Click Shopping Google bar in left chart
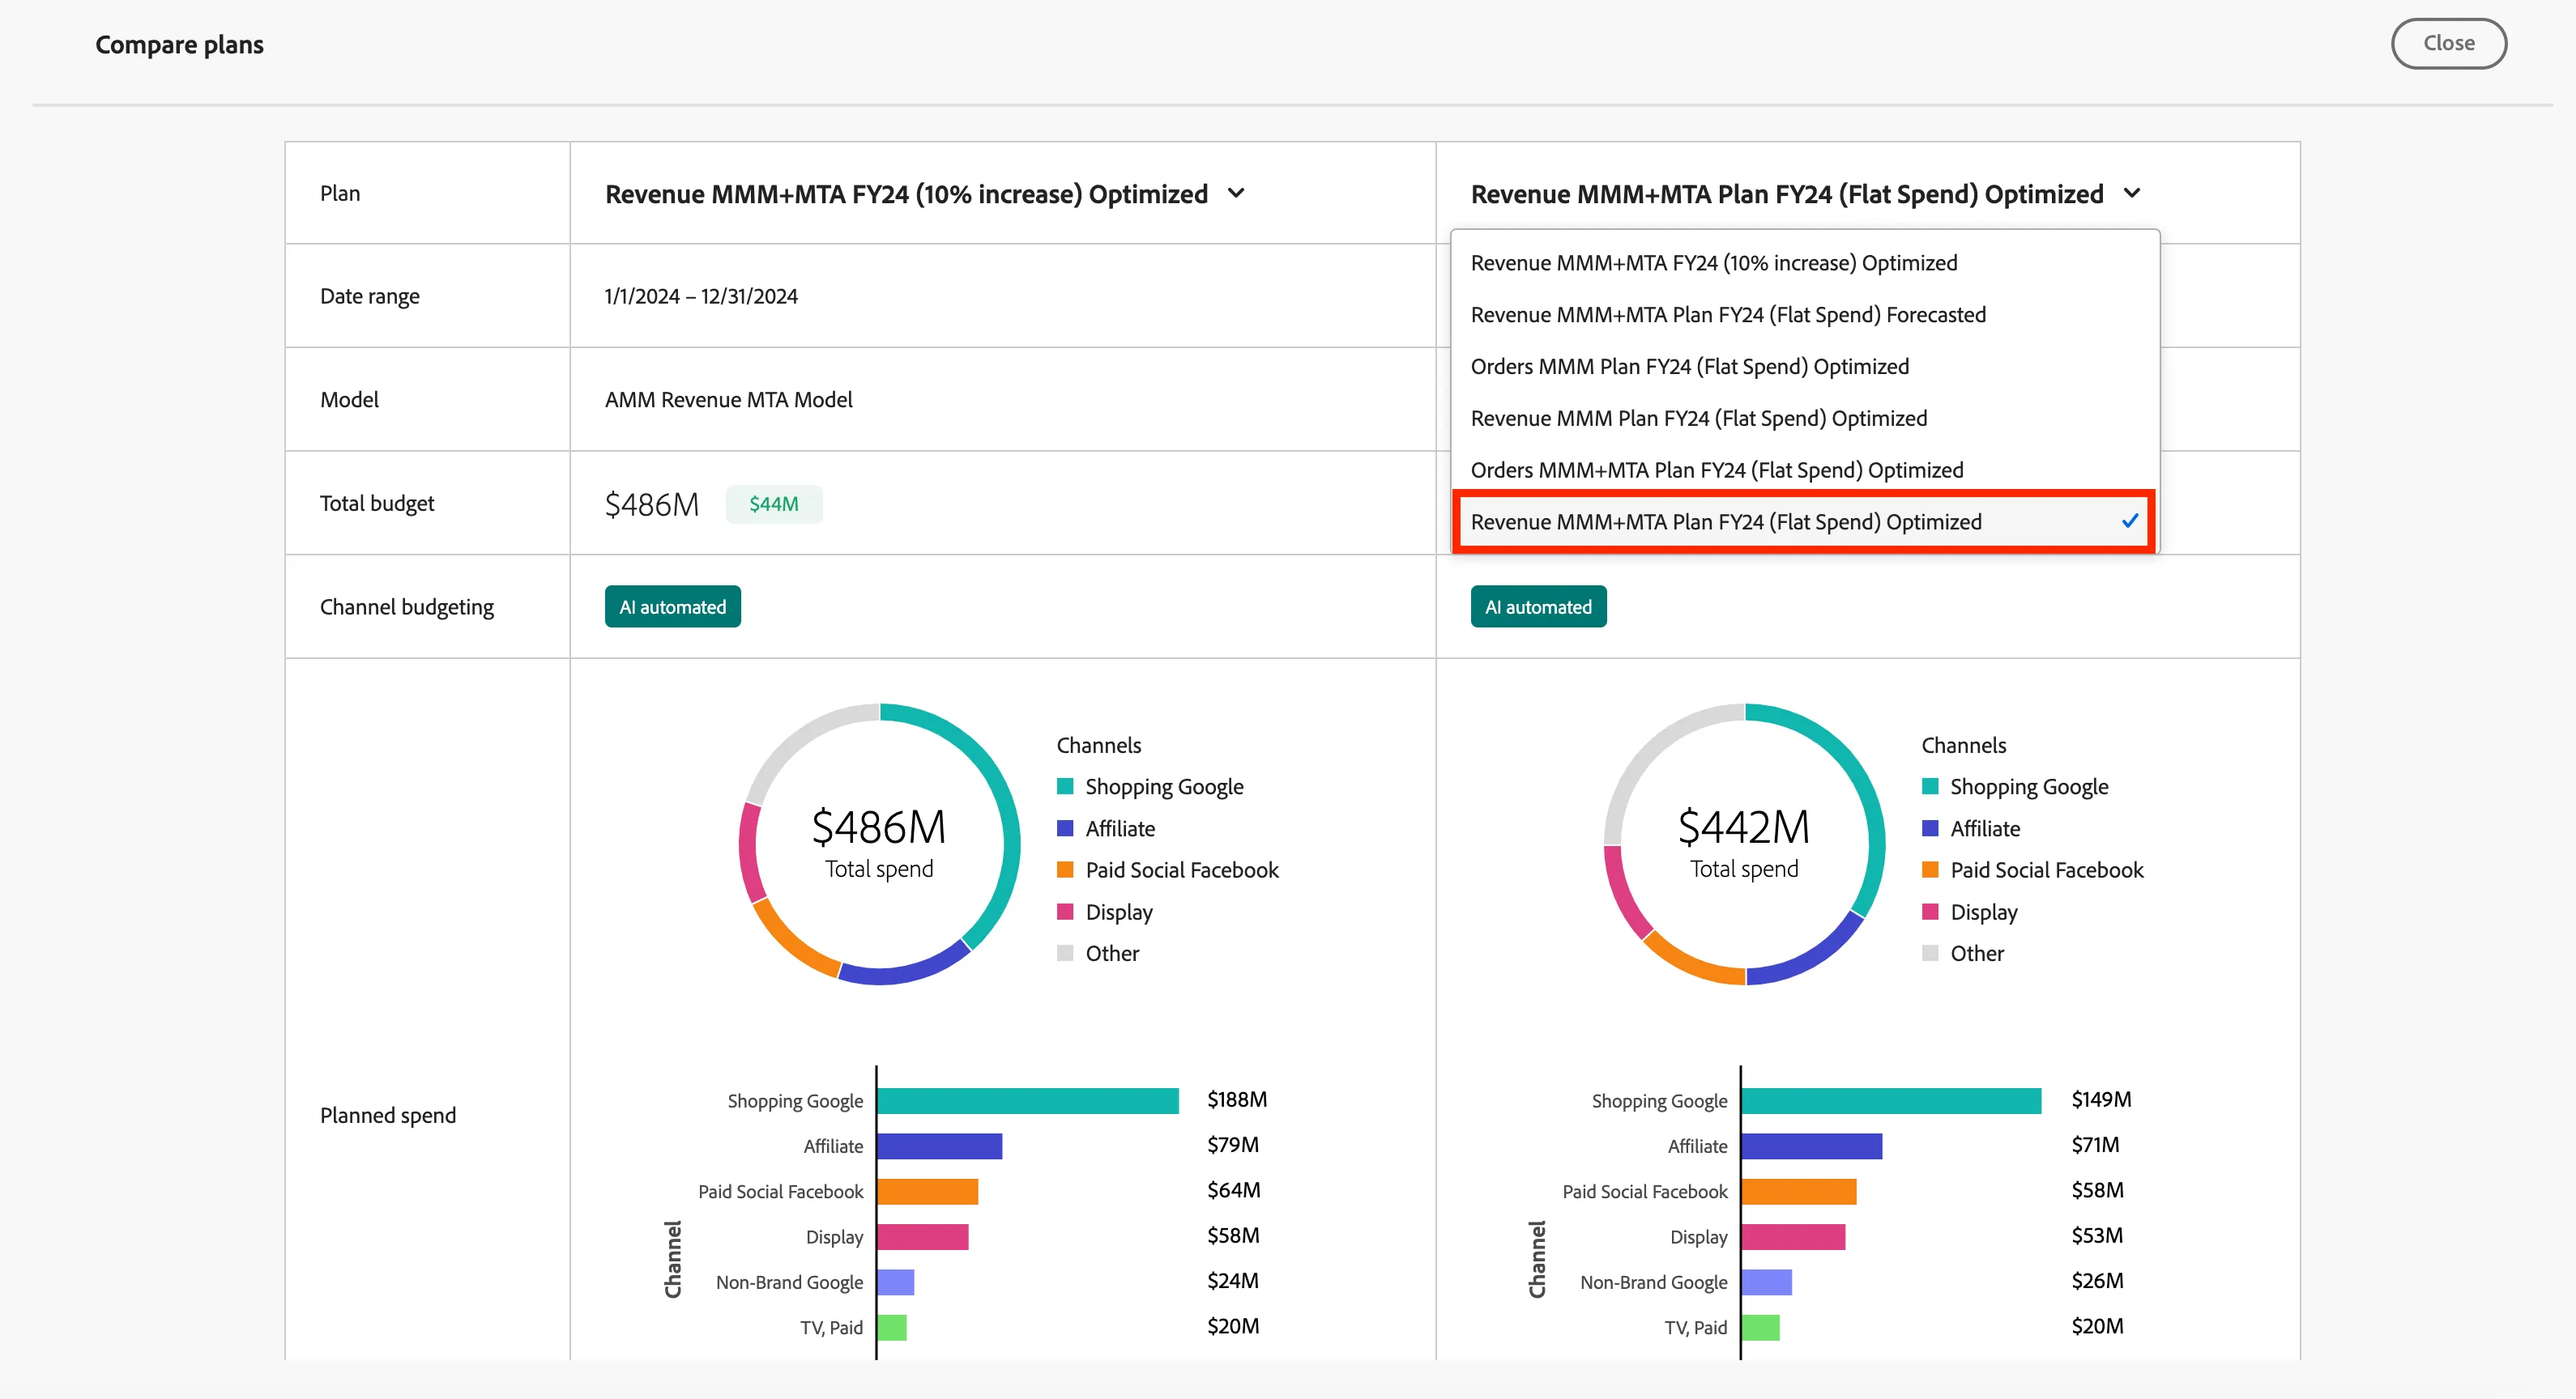Screen dimensions: 2576x1399 click(1028, 1100)
